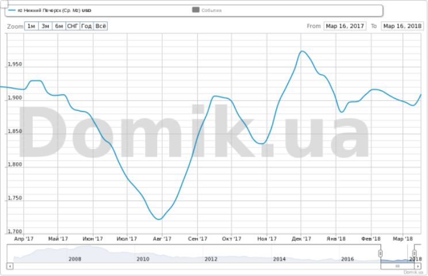The width and height of the screenshot is (428, 276).
Task: Click the 1,900 y-axis value
Action: (15, 98)
